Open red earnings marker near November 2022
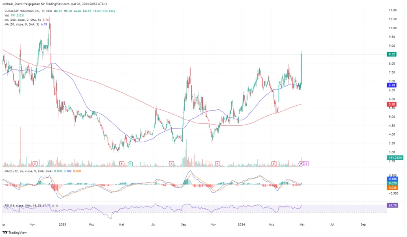This screenshot has height=237, width=407. pyautogui.click(x=35, y=163)
